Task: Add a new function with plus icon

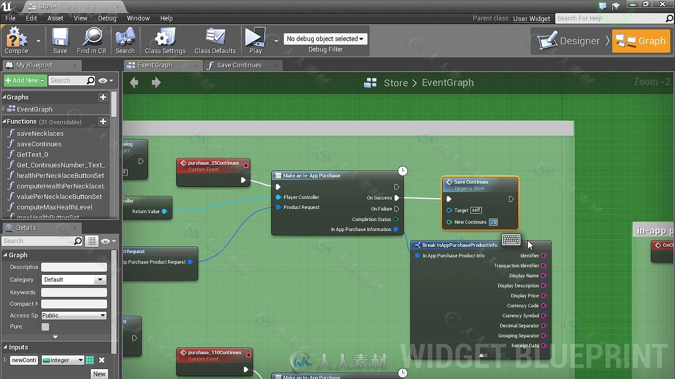Action: (103, 121)
